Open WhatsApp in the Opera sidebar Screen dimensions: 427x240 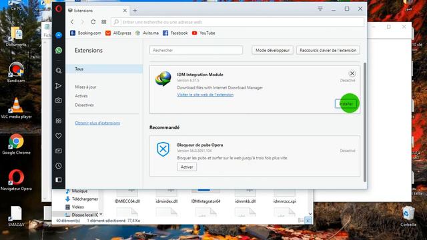tap(59, 51)
